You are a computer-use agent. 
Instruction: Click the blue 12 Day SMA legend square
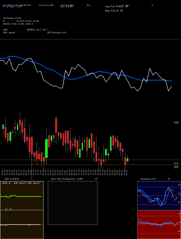(x=4, y=6)
